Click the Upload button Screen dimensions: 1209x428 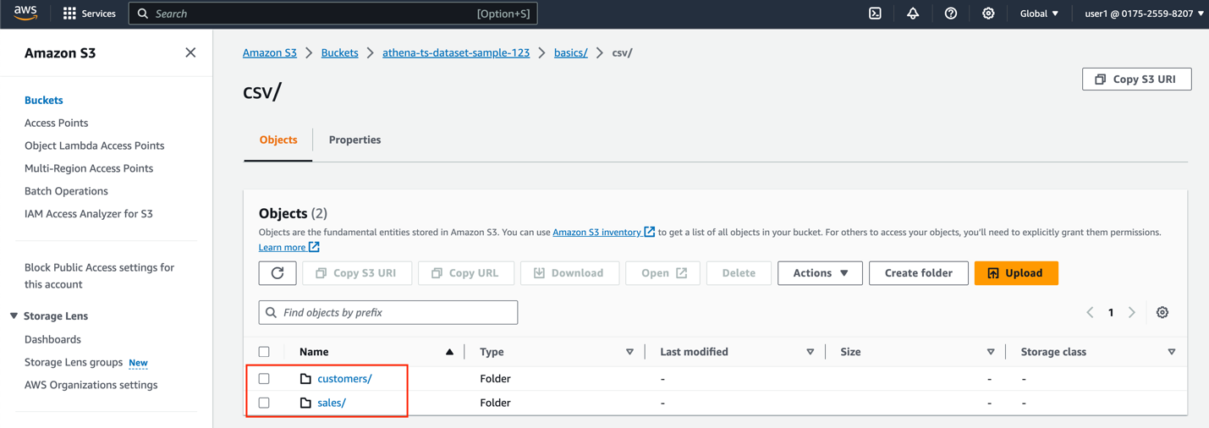[1016, 273]
